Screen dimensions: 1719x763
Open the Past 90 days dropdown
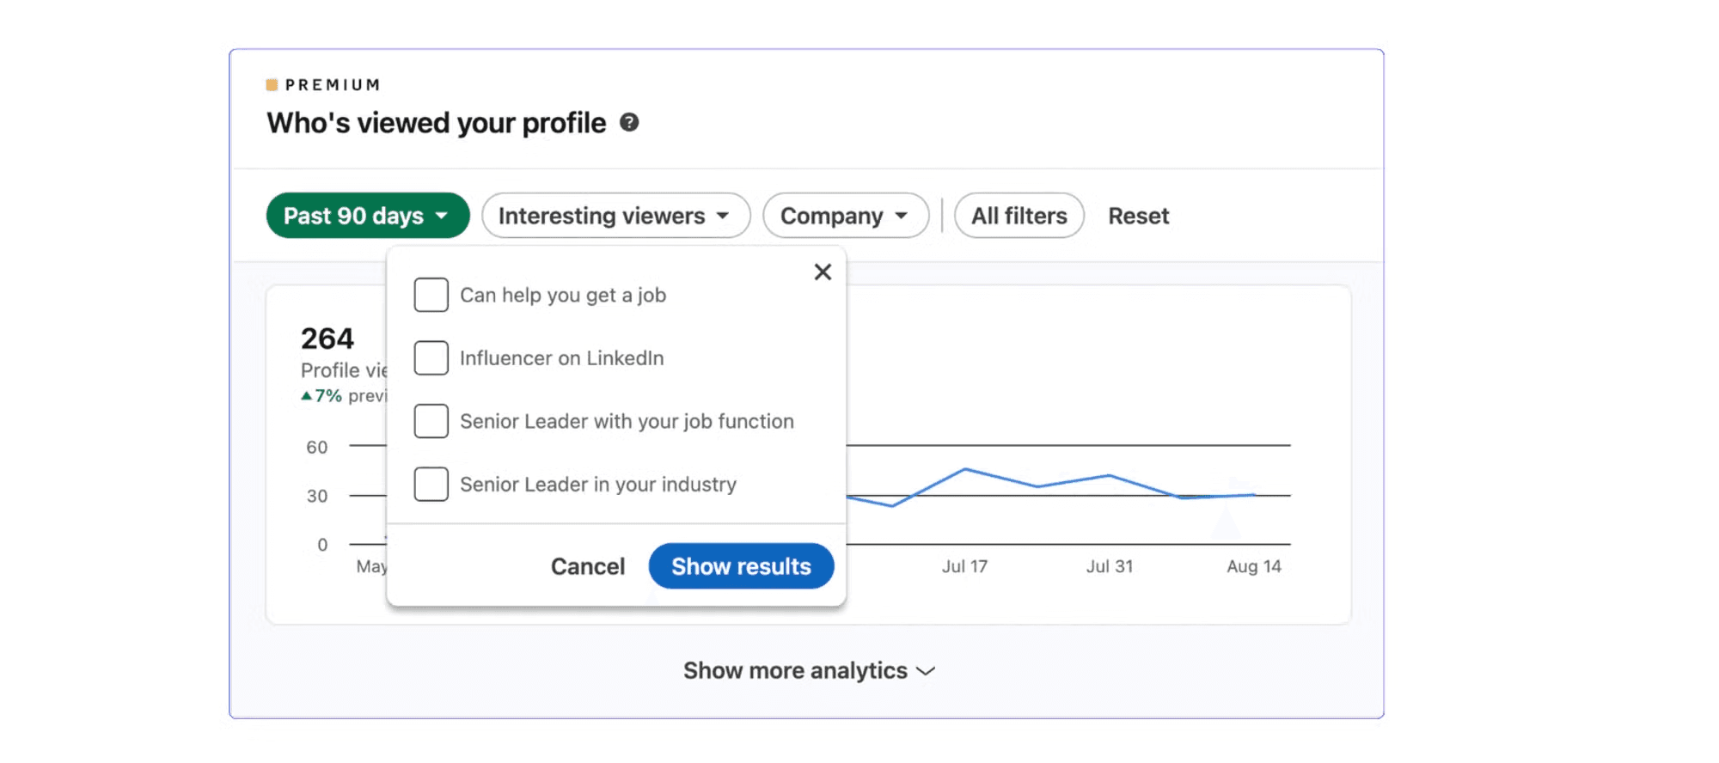(x=368, y=216)
